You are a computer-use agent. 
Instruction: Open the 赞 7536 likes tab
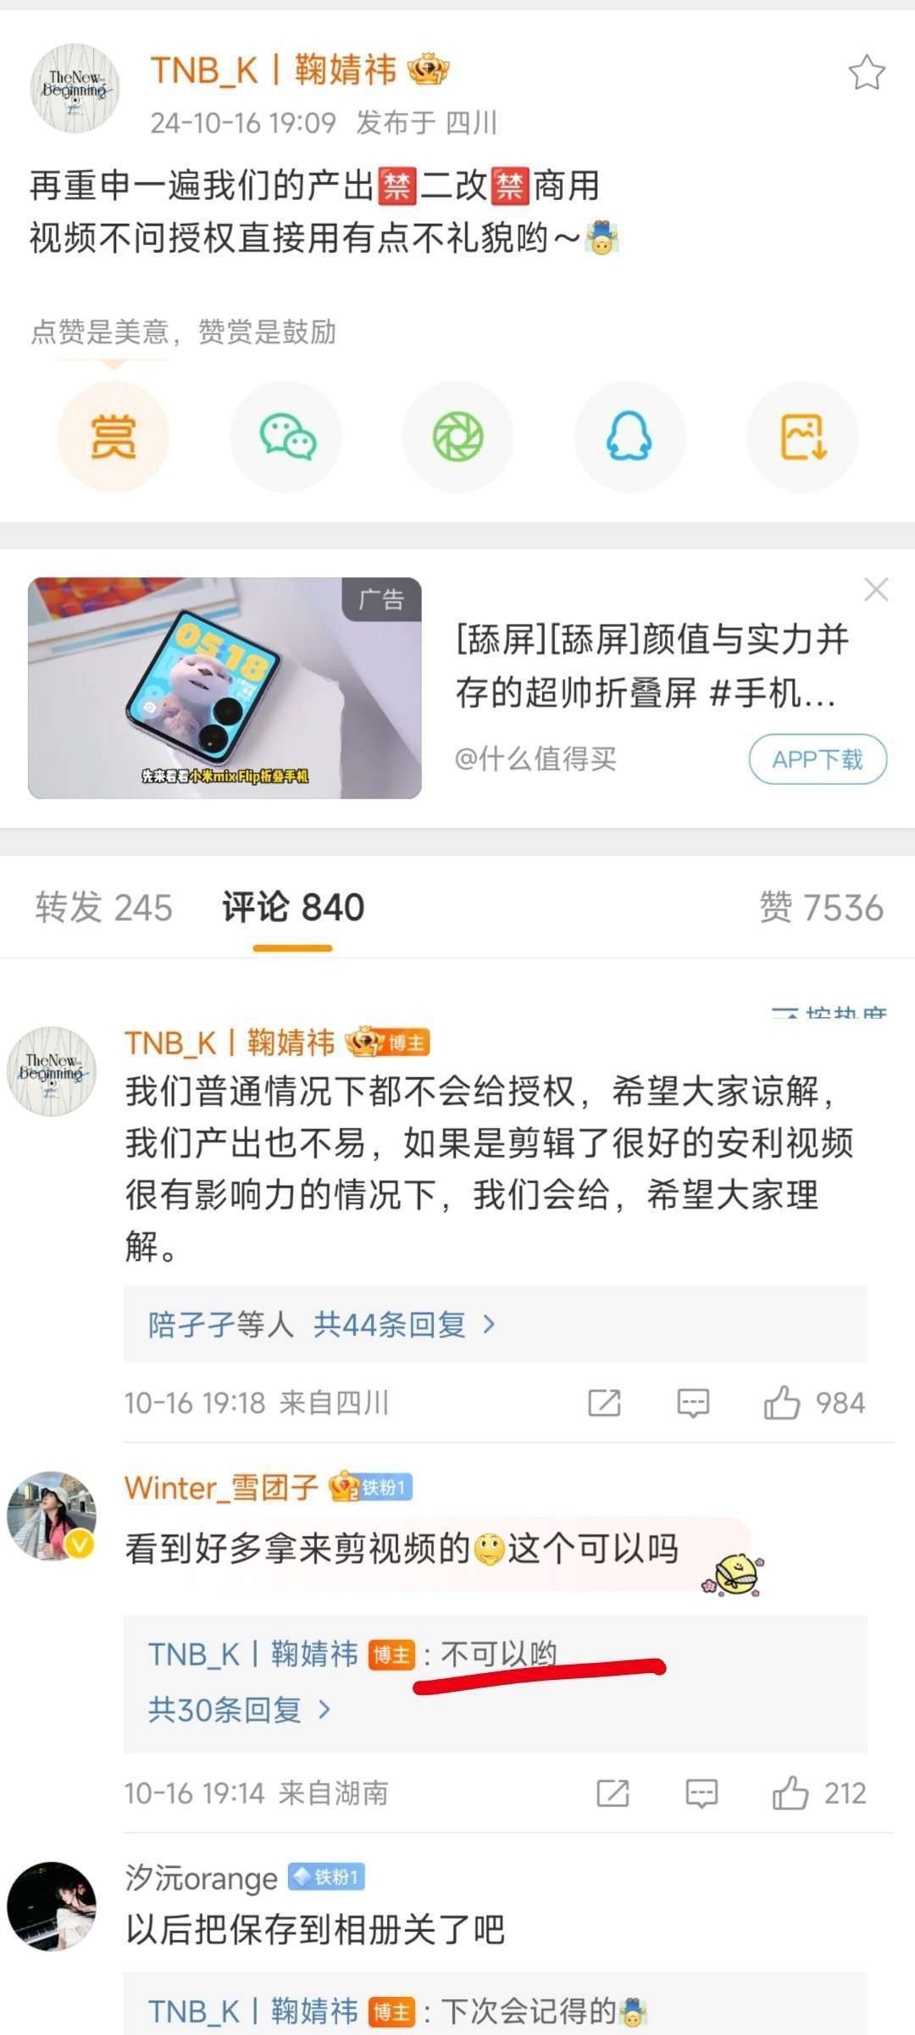tap(821, 908)
